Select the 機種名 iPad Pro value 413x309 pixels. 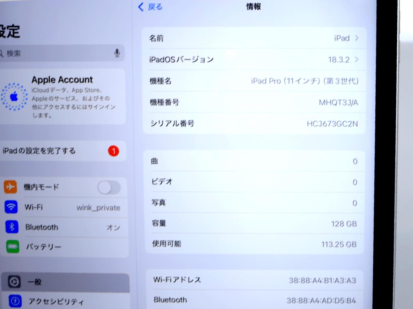click(x=305, y=81)
